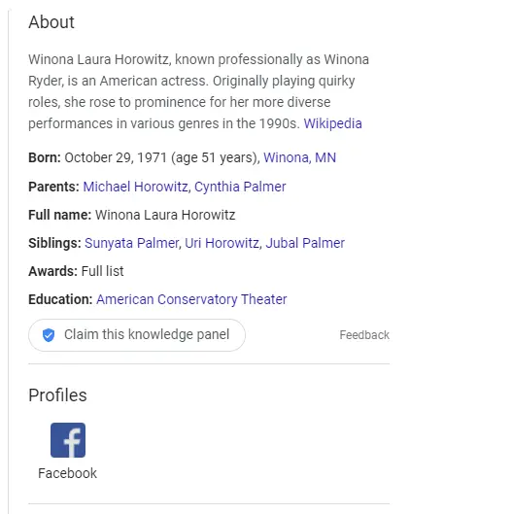The image size is (512, 514).
Task: Open Cynthia Palmer parent link
Action: 240,187
